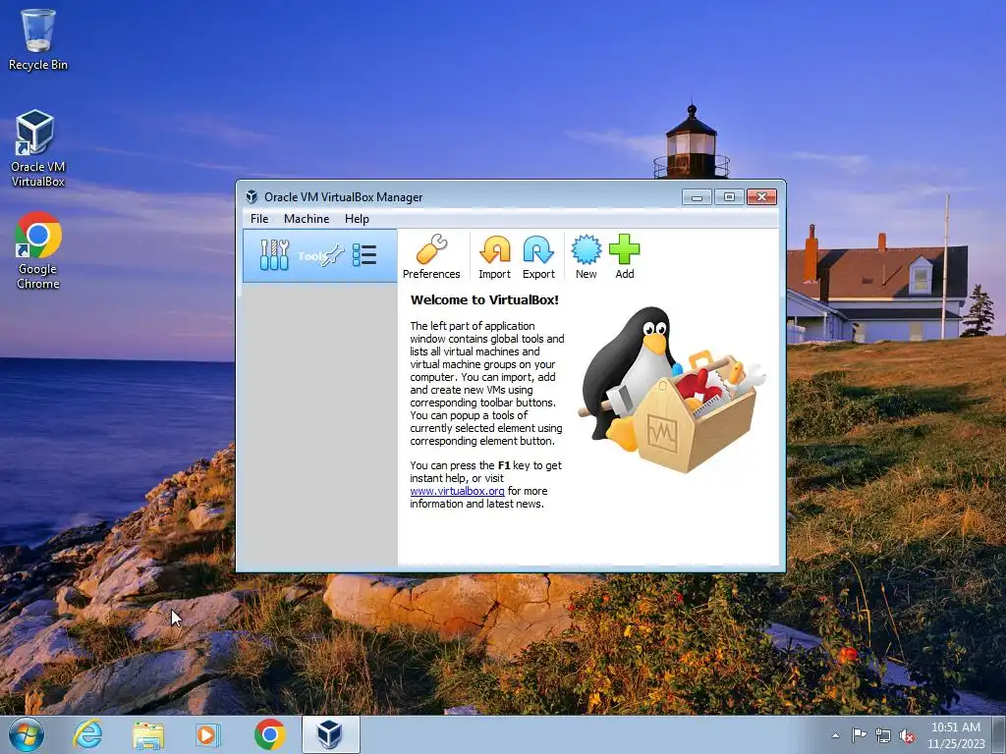Open the Tools list menu icon

[364, 255]
